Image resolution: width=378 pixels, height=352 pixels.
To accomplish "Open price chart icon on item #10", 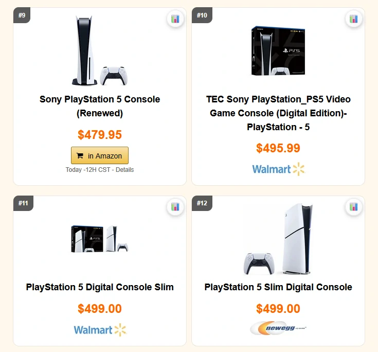I will pos(354,19).
